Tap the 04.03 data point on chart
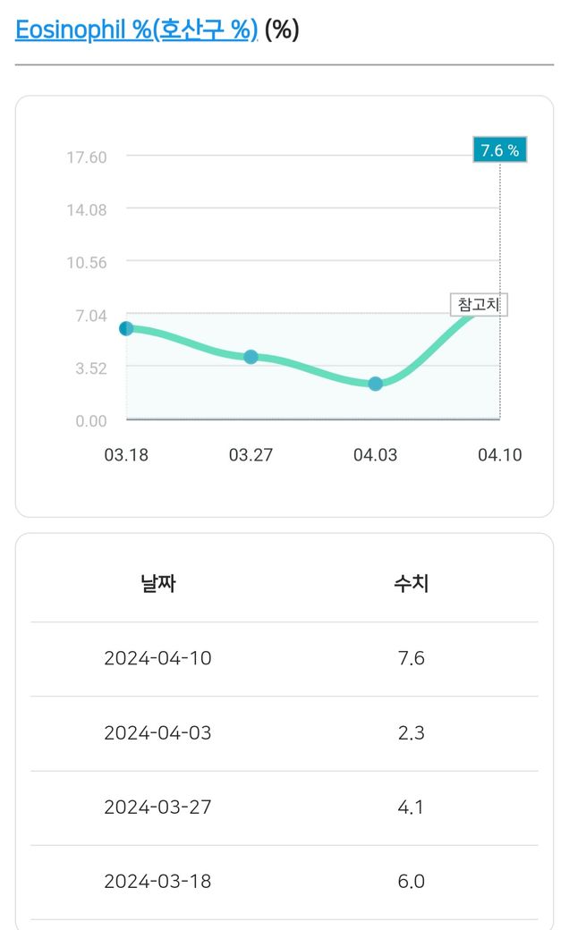Image resolution: width=569 pixels, height=930 pixels. [x=376, y=384]
